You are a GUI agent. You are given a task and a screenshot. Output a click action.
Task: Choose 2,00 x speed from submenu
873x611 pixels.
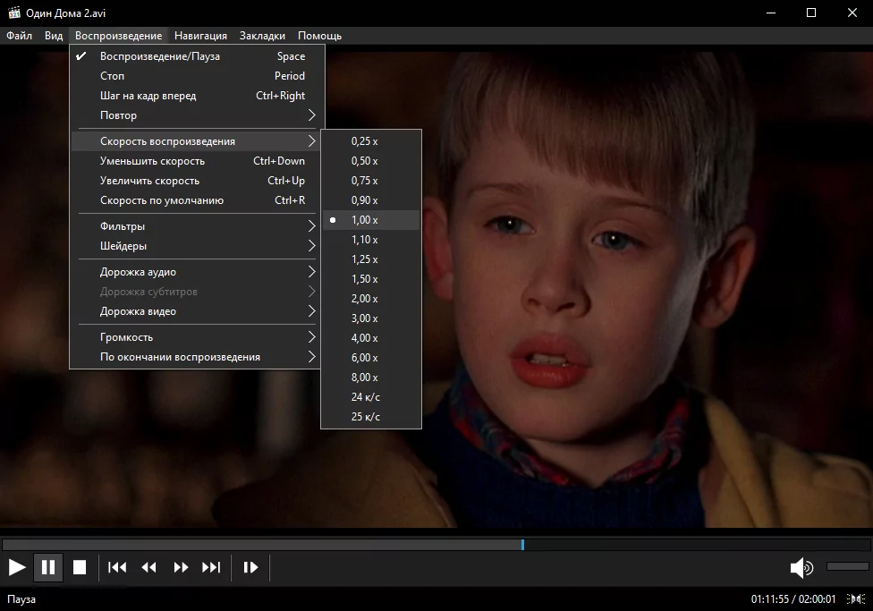coord(365,299)
